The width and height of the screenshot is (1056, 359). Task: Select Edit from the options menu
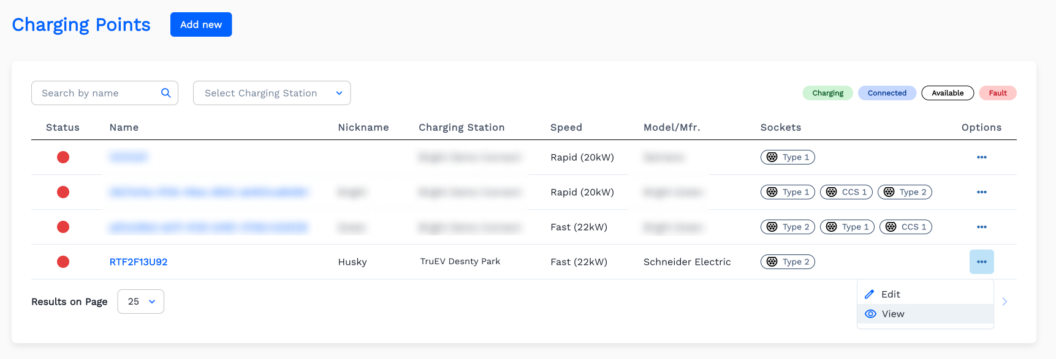(x=891, y=294)
